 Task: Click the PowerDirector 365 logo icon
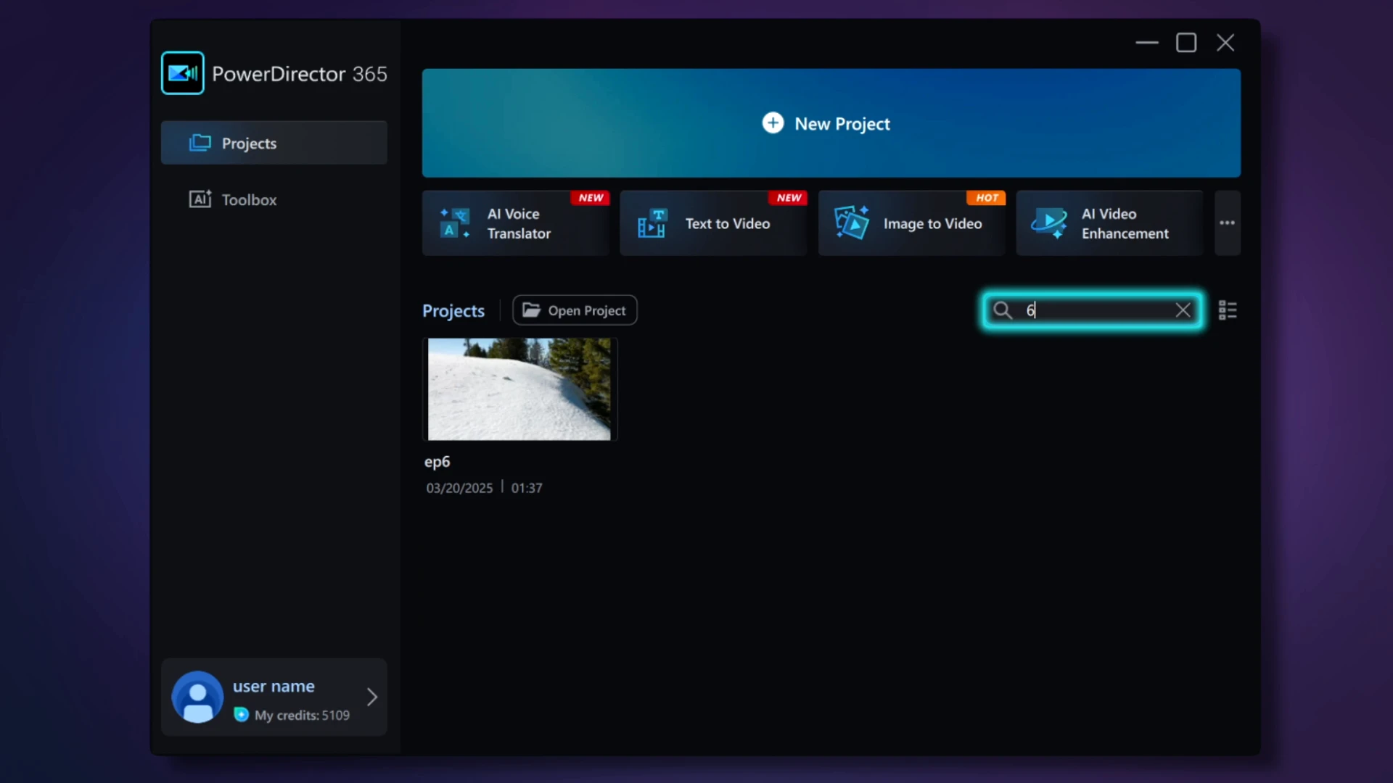pyautogui.click(x=183, y=73)
